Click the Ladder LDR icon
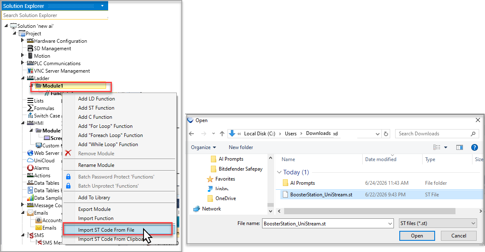The image size is (485, 252). [x=30, y=78]
